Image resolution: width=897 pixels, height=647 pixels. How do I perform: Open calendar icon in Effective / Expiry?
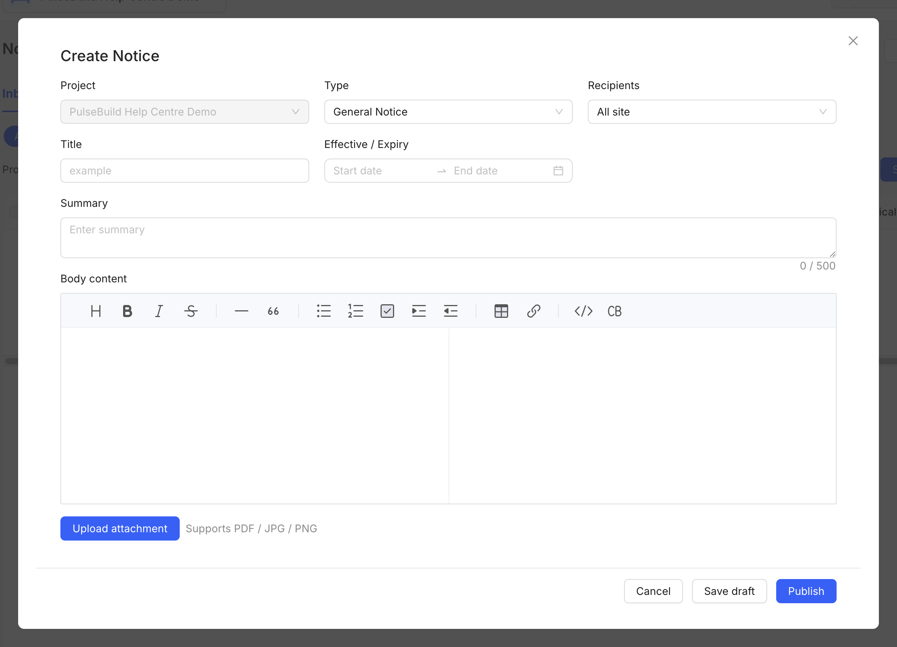click(x=558, y=171)
